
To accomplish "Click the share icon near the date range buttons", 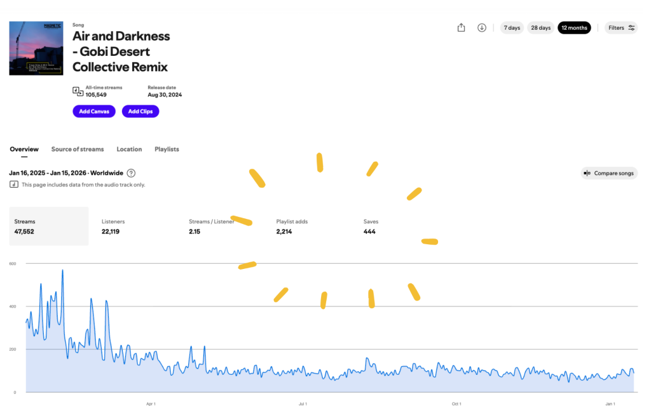I will click(462, 28).
